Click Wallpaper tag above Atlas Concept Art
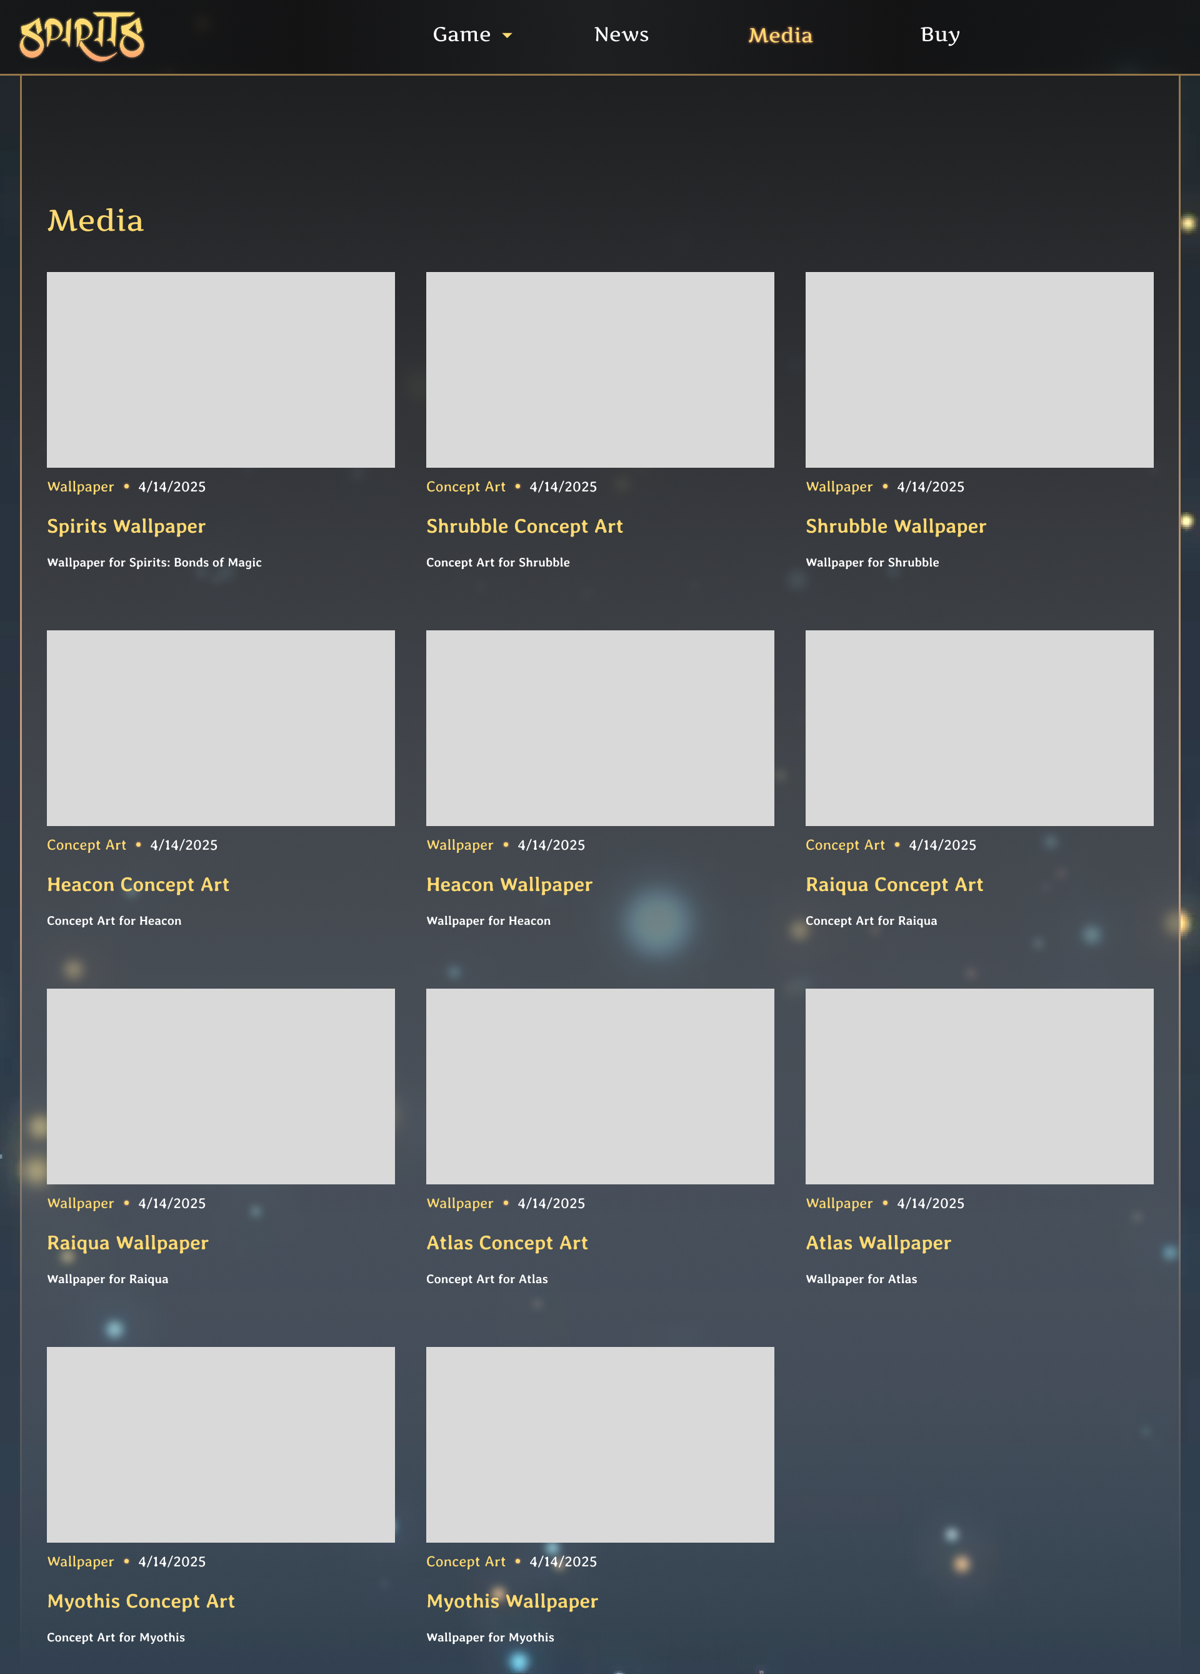Viewport: 1200px width, 1674px height. 459,1204
